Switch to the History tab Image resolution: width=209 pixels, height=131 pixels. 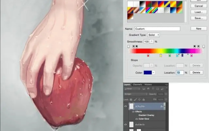click(148, 85)
